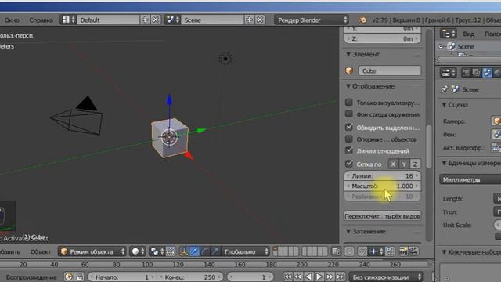Open pivot point selector icon
The height and width of the screenshot is (282, 501).
click(x=157, y=251)
